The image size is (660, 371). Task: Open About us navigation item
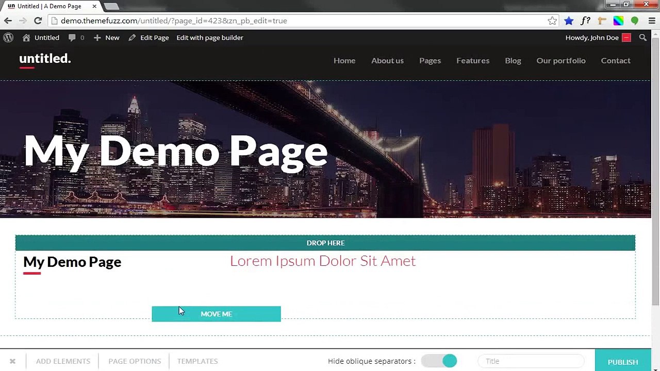point(387,60)
